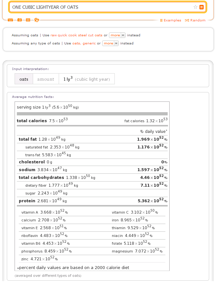
Task: Click iron 8.965×10^52 % entry
Action: (130, 220)
